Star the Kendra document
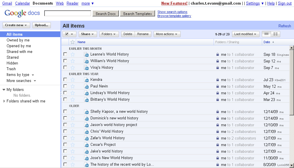294x168 pixels. (73, 80)
